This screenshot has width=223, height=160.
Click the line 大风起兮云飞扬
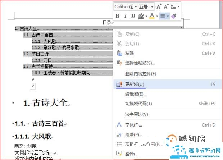(x=33, y=152)
